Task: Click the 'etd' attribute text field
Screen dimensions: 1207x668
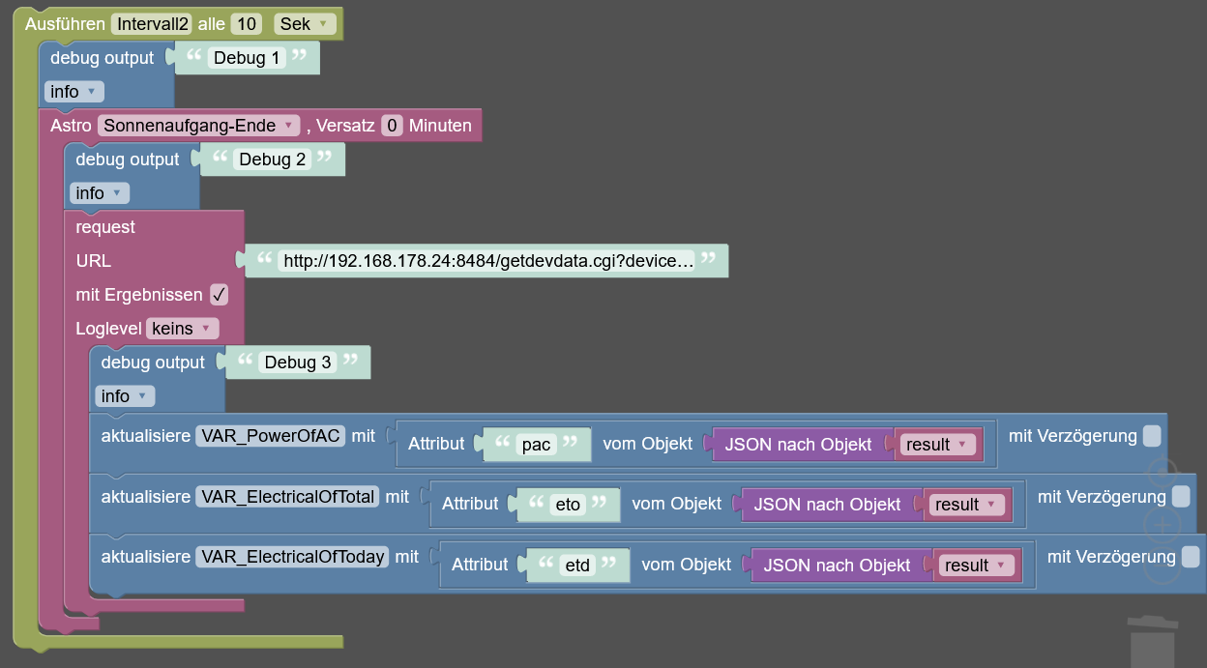Action: pos(577,566)
